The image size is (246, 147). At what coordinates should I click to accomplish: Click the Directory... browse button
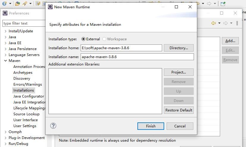(178, 48)
